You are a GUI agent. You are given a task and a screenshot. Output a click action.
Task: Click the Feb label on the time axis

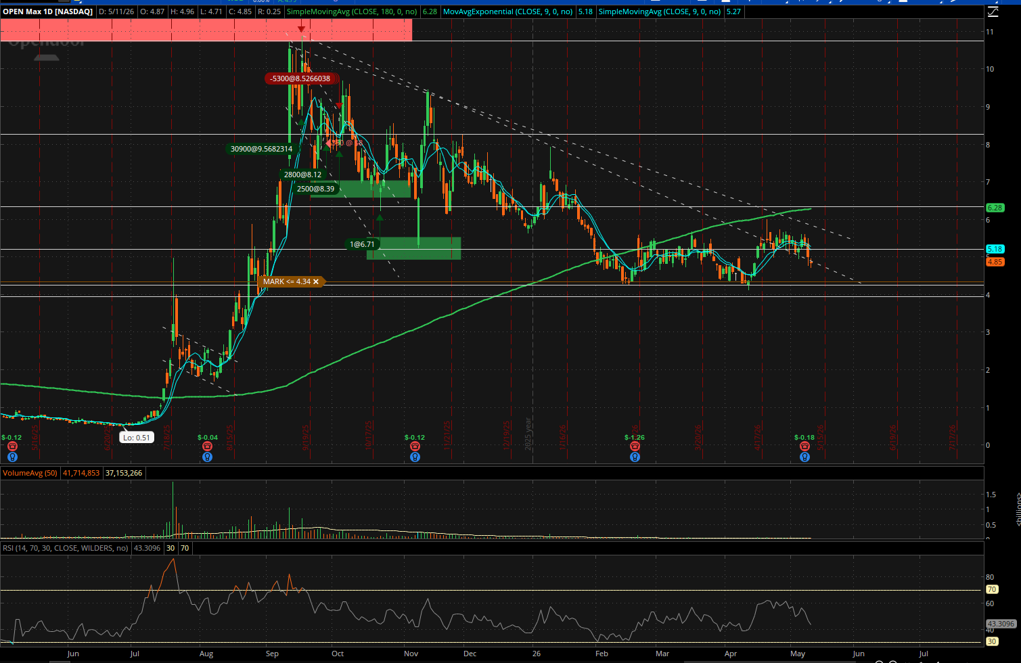click(602, 654)
